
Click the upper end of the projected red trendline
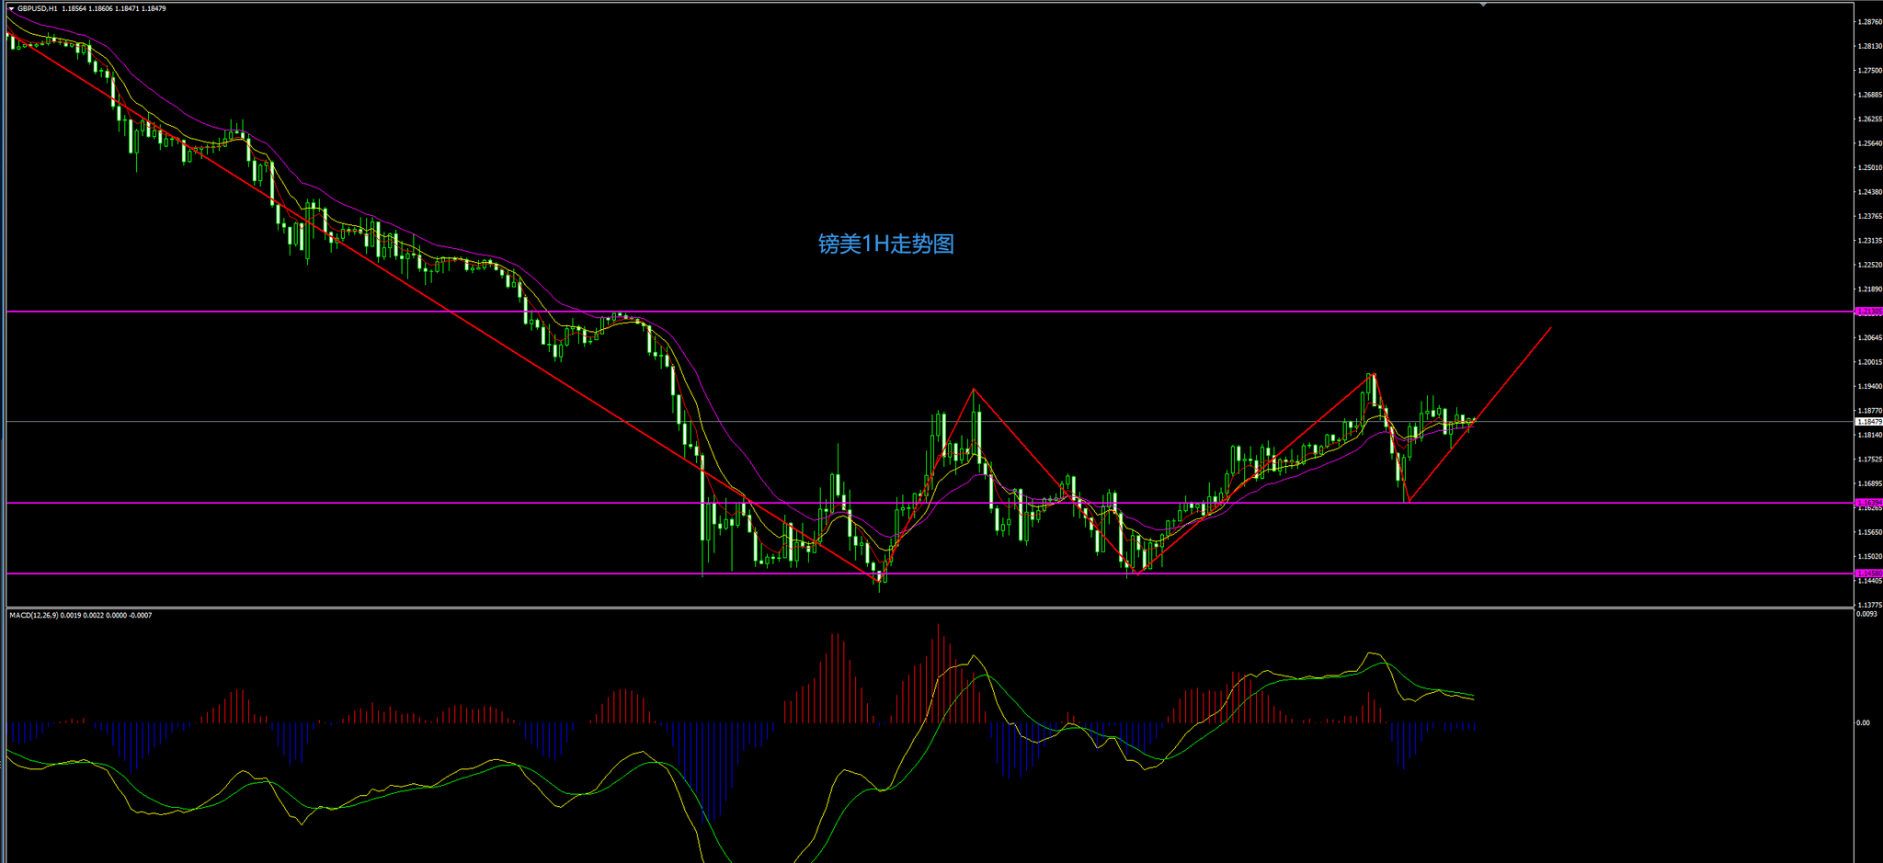click(x=1550, y=328)
